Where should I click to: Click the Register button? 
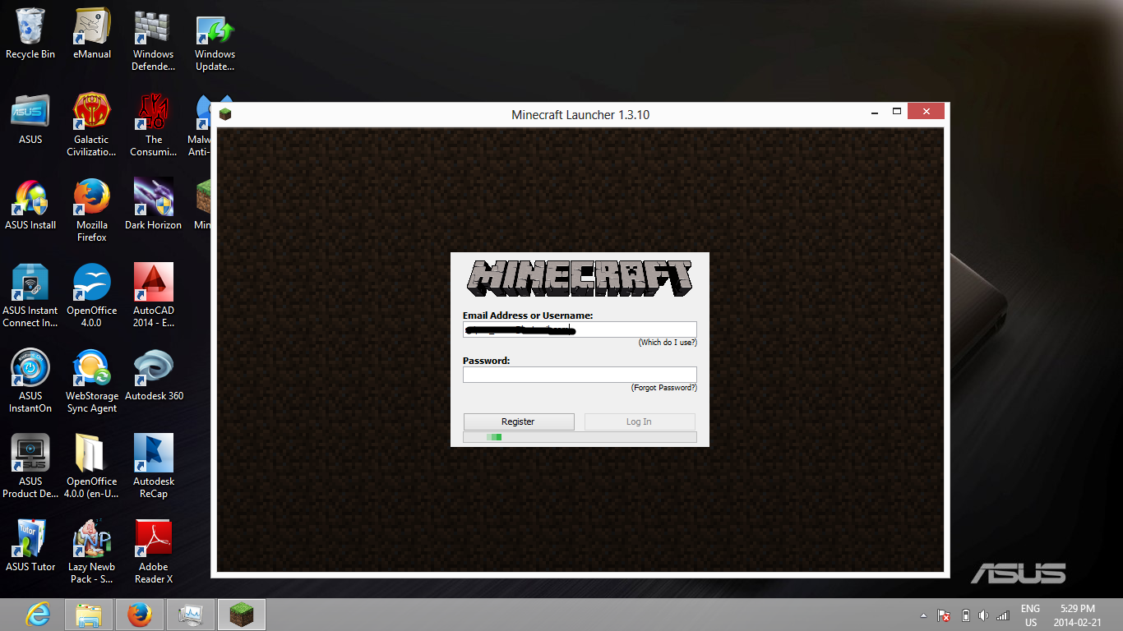[519, 421]
